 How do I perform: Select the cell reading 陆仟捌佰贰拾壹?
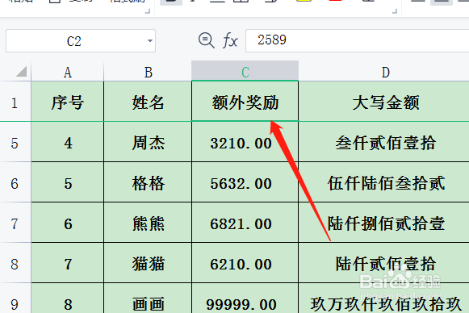tap(385, 223)
